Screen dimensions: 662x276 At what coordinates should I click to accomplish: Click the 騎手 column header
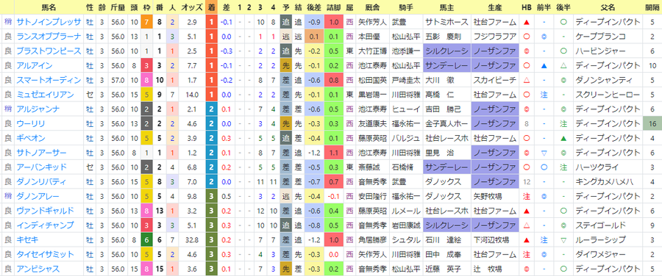406,7
